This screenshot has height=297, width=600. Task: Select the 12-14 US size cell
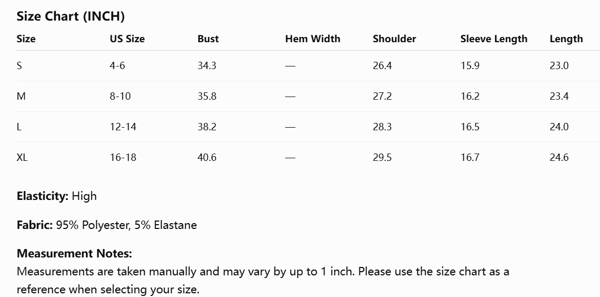click(x=123, y=127)
